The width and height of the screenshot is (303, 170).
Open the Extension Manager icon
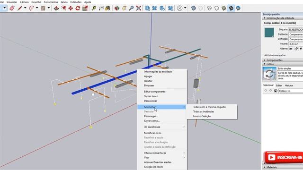170,8
